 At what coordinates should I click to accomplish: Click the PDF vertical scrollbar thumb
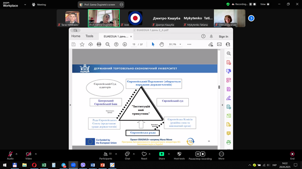219,87
